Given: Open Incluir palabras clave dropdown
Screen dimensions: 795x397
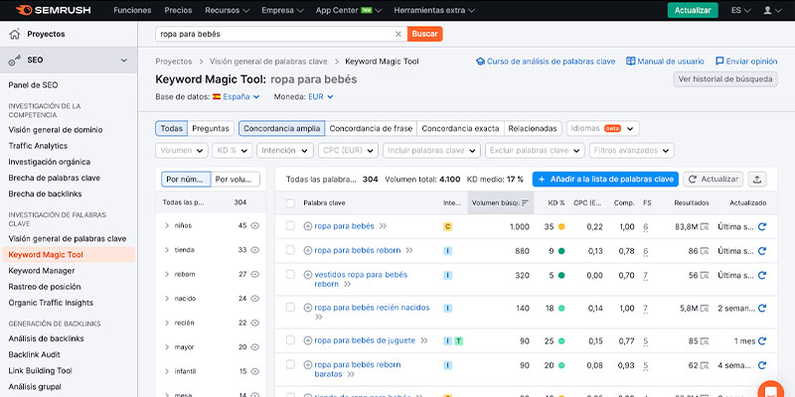Looking at the screenshot, I should pos(431,151).
